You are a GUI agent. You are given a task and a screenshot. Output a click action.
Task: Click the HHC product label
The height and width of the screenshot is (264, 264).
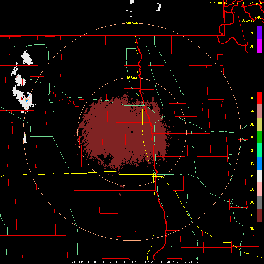click(258, 18)
